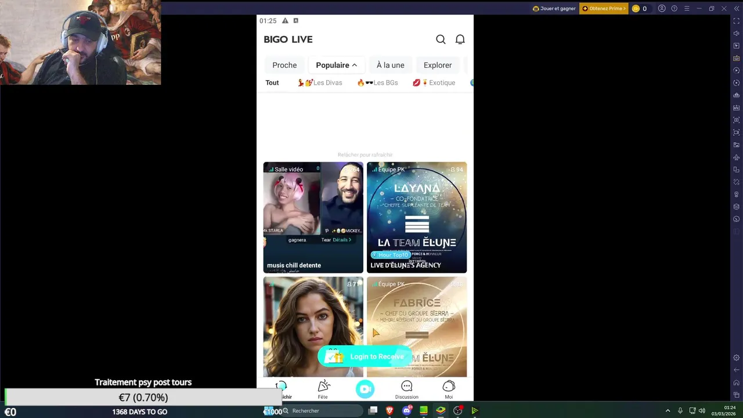Open emulator recent apps icon
The image size is (743, 418).
pyautogui.click(x=737, y=395)
